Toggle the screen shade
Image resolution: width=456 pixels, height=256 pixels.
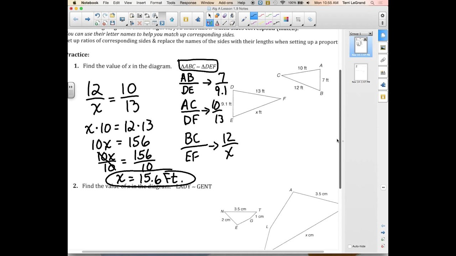tap(147, 23)
